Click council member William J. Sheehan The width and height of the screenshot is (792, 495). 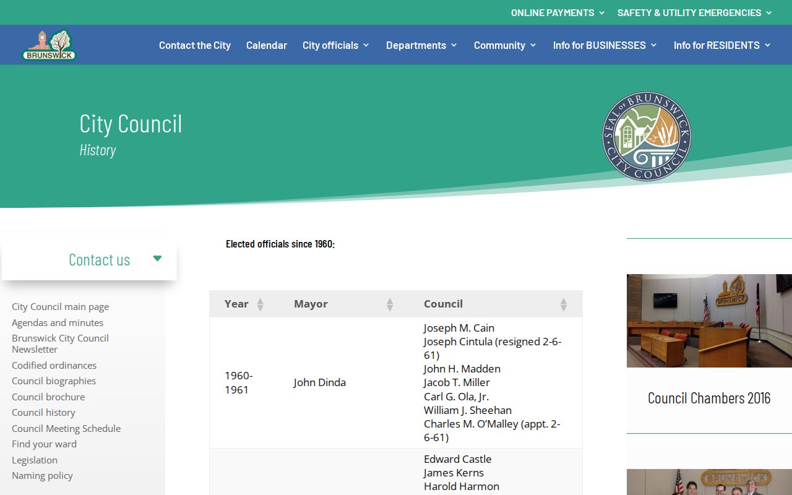(x=468, y=410)
